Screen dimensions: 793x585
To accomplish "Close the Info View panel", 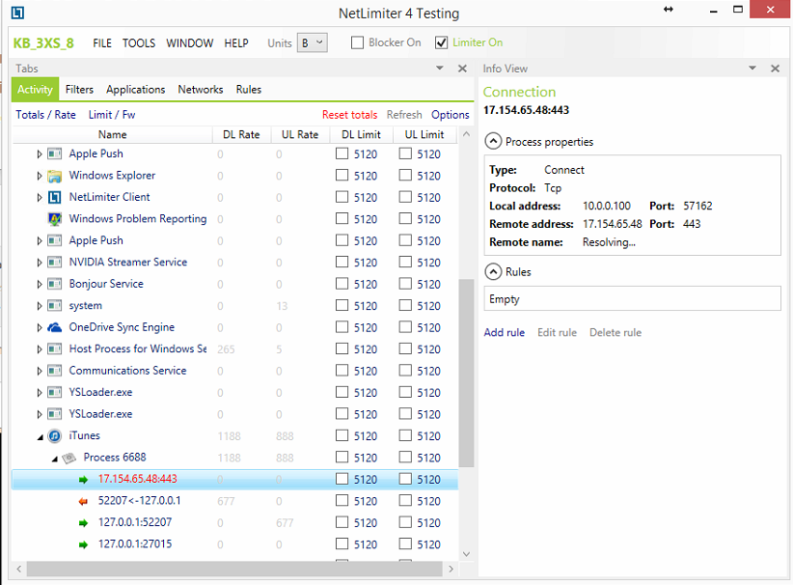I will [775, 69].
